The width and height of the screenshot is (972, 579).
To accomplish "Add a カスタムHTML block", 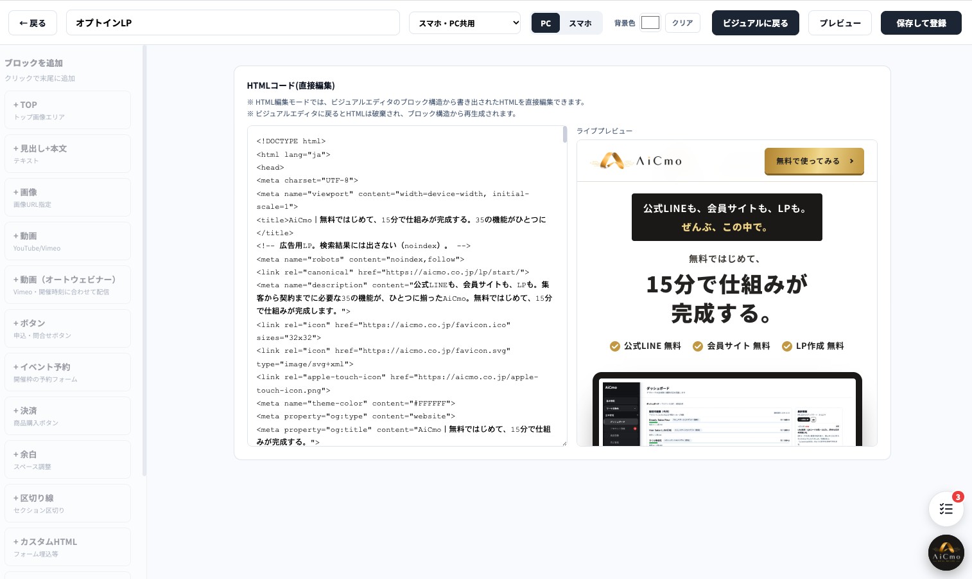I will click(x=67, y=547).
